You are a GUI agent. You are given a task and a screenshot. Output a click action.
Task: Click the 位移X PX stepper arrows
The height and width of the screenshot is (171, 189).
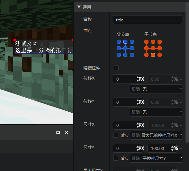coord(138,79)
